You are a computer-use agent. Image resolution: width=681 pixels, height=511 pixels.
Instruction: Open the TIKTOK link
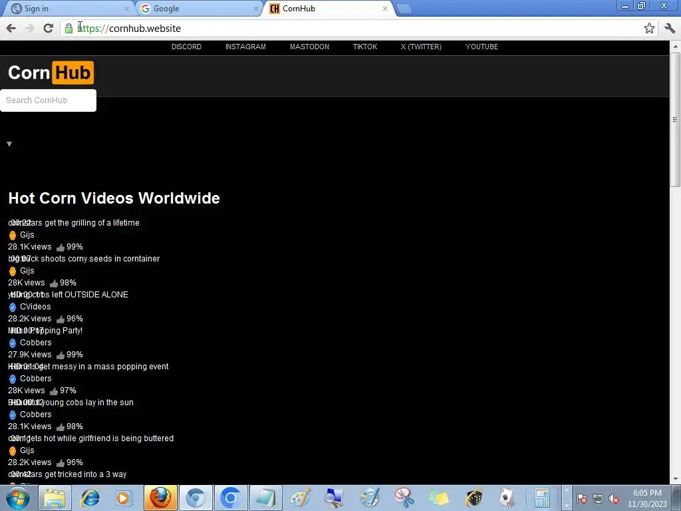pos(365,47)
